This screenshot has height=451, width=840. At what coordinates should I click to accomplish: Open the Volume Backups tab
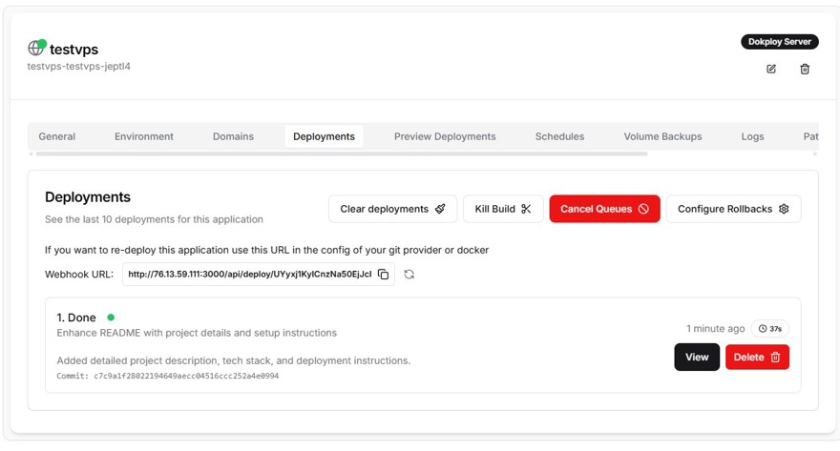pos(662,136)
